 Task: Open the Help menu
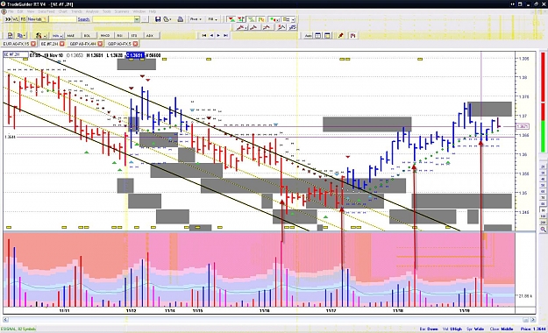(153, 11)
